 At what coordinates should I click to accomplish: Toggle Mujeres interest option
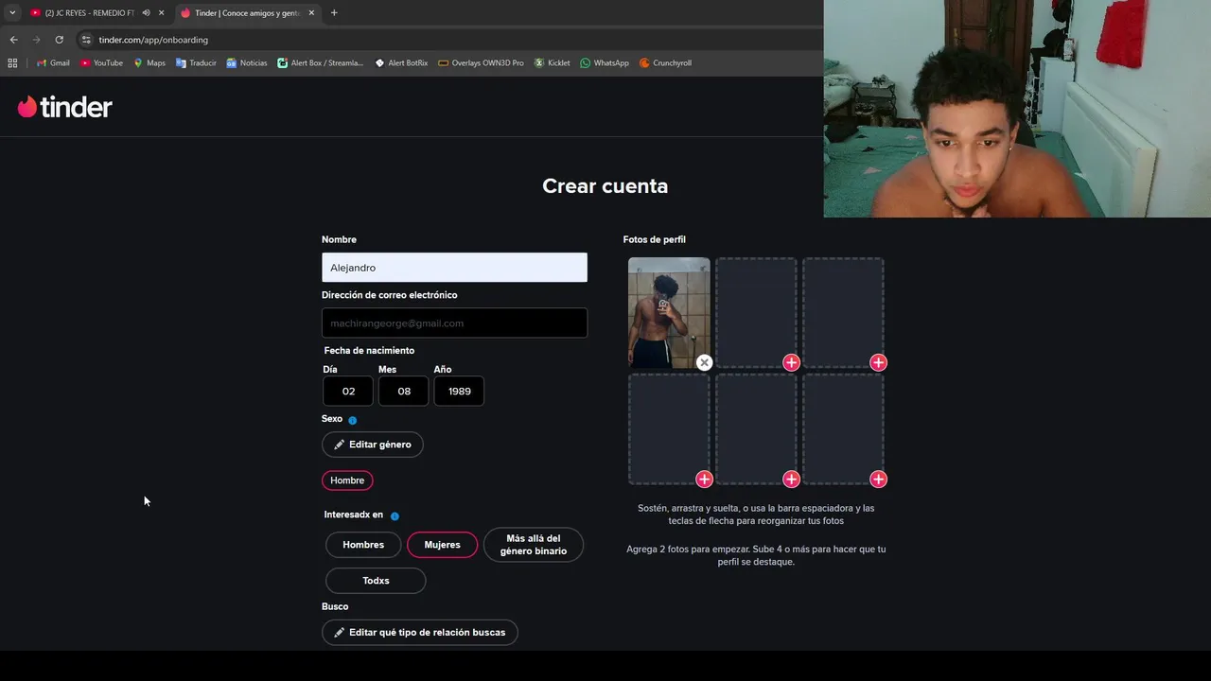(442, 545)
